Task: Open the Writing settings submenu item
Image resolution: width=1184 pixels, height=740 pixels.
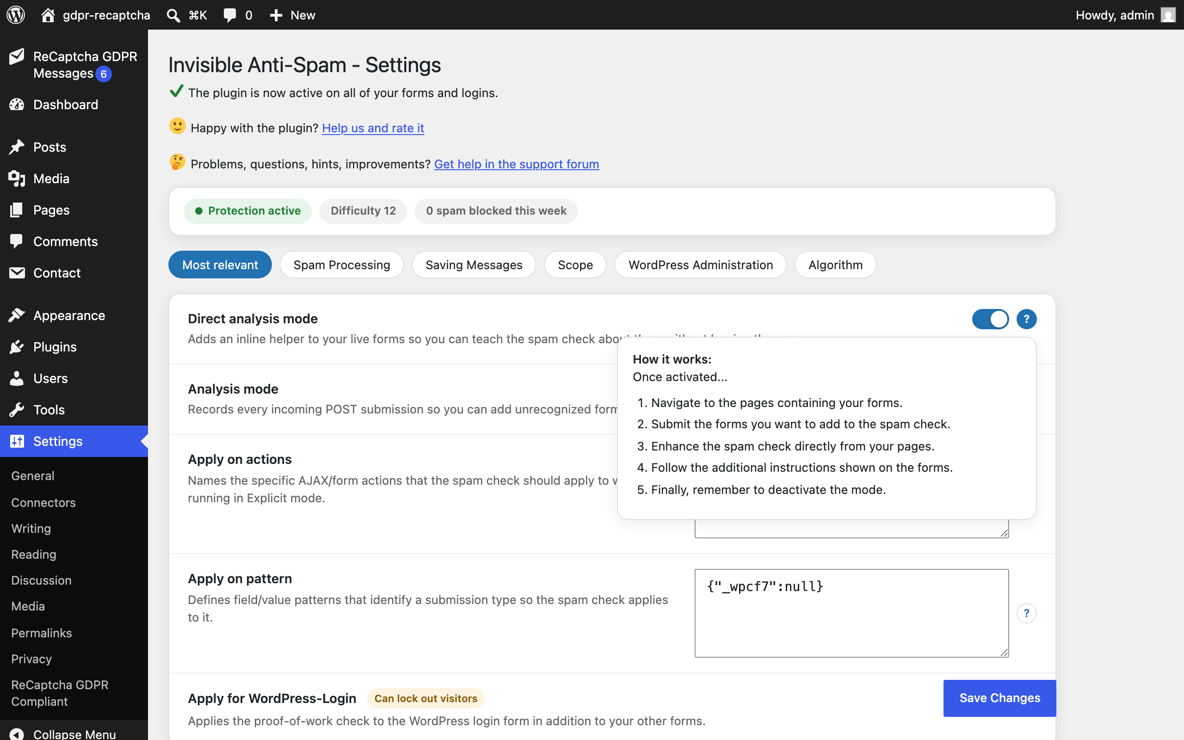Action: (31, 529)
